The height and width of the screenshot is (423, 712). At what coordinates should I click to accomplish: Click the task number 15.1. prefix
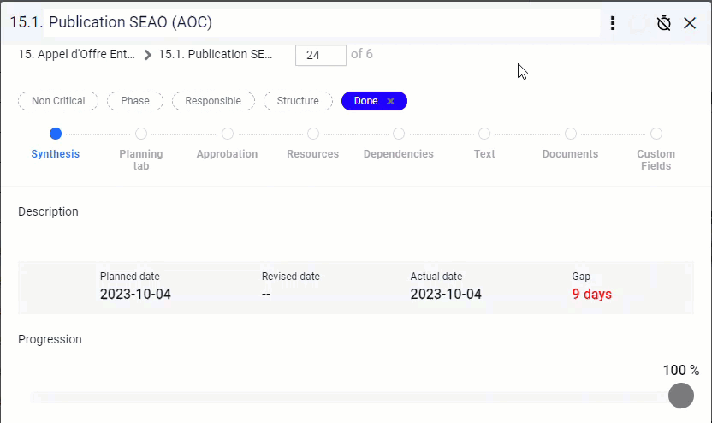[27, 22]
